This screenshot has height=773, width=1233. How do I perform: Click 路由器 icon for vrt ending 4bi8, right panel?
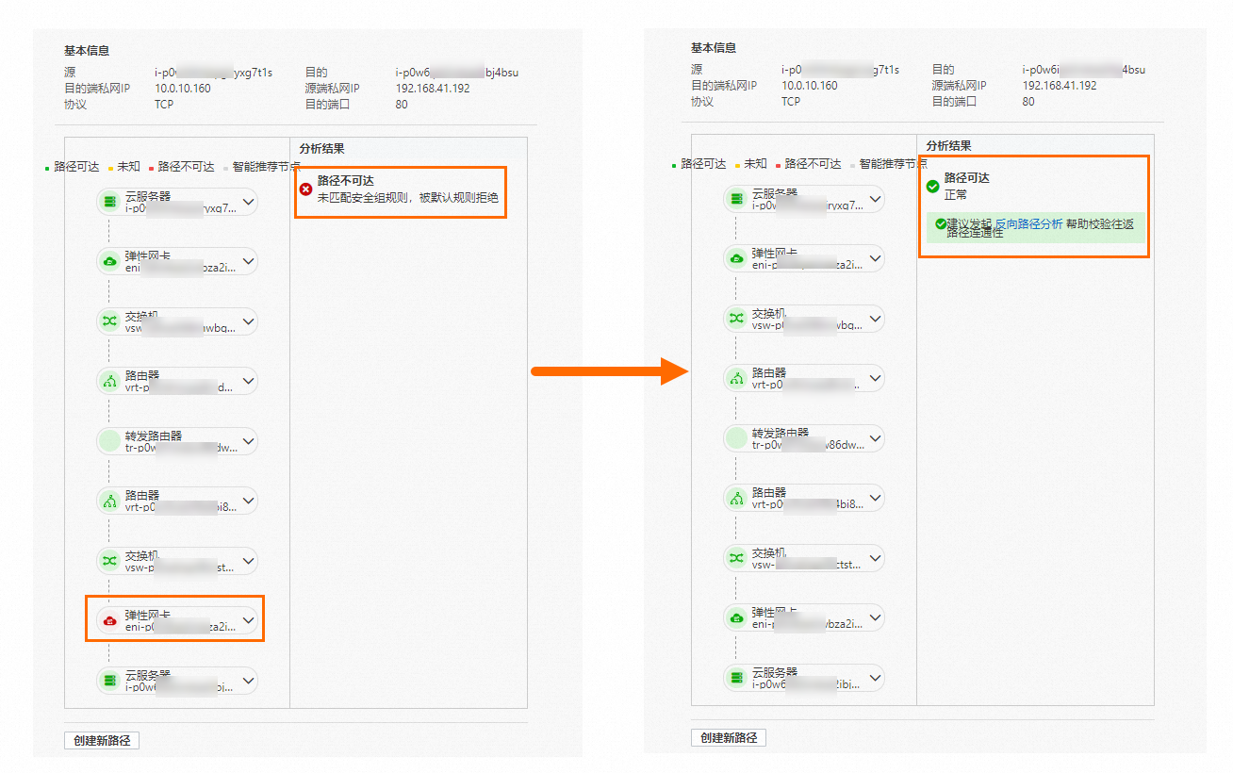(736, 498)
